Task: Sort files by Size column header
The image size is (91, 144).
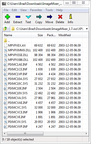Action: pos(38,35)
